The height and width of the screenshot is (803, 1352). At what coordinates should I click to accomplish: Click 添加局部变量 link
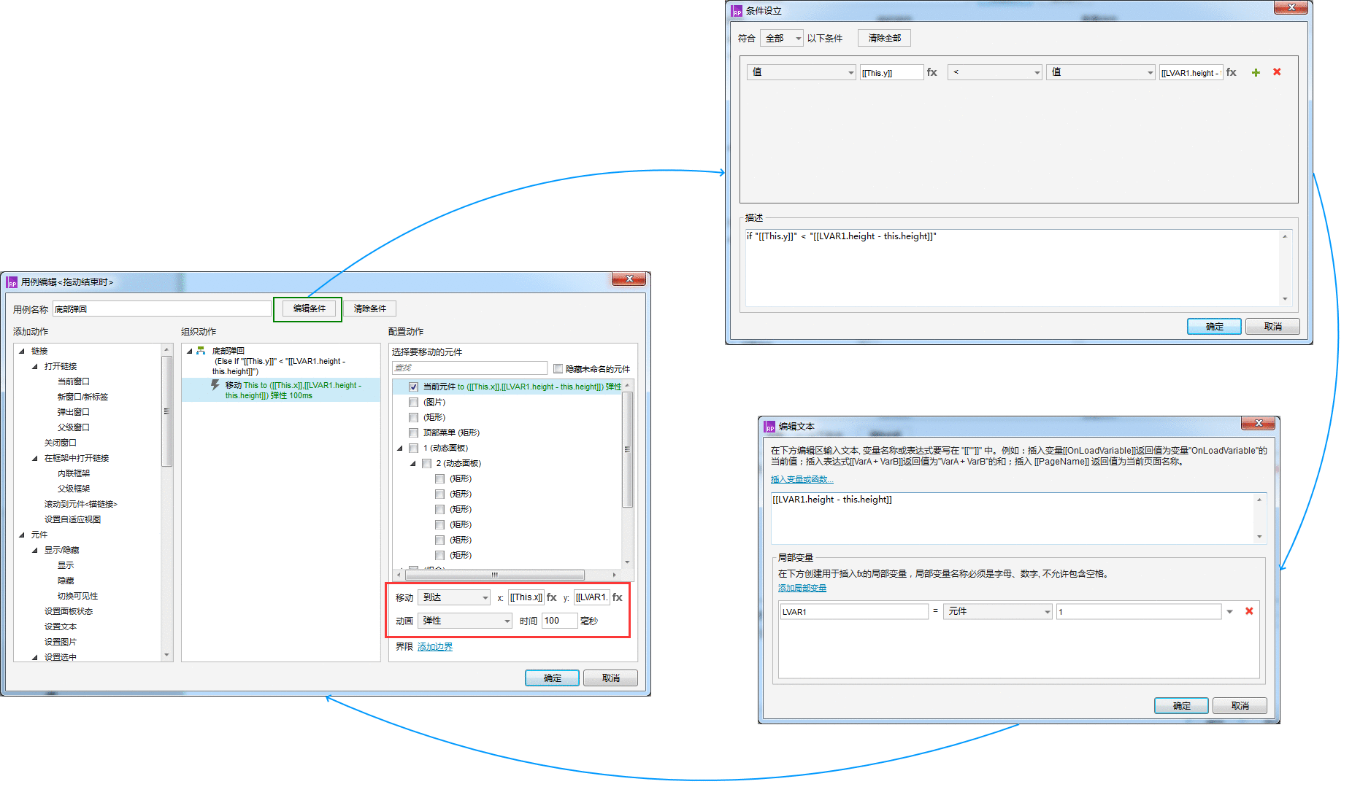click(802, 588)
